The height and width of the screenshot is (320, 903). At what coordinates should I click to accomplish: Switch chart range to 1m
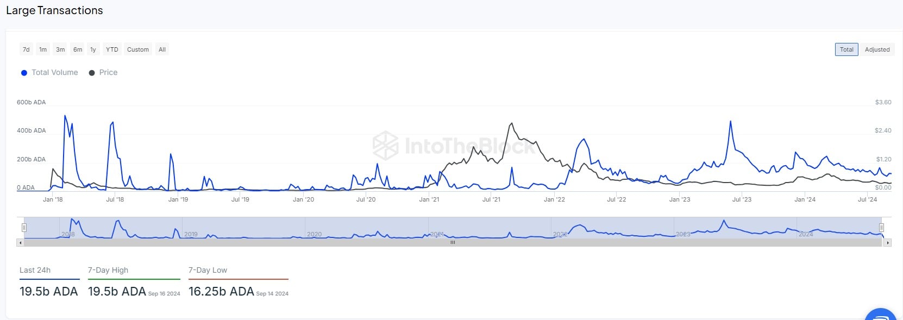(43, 49)
